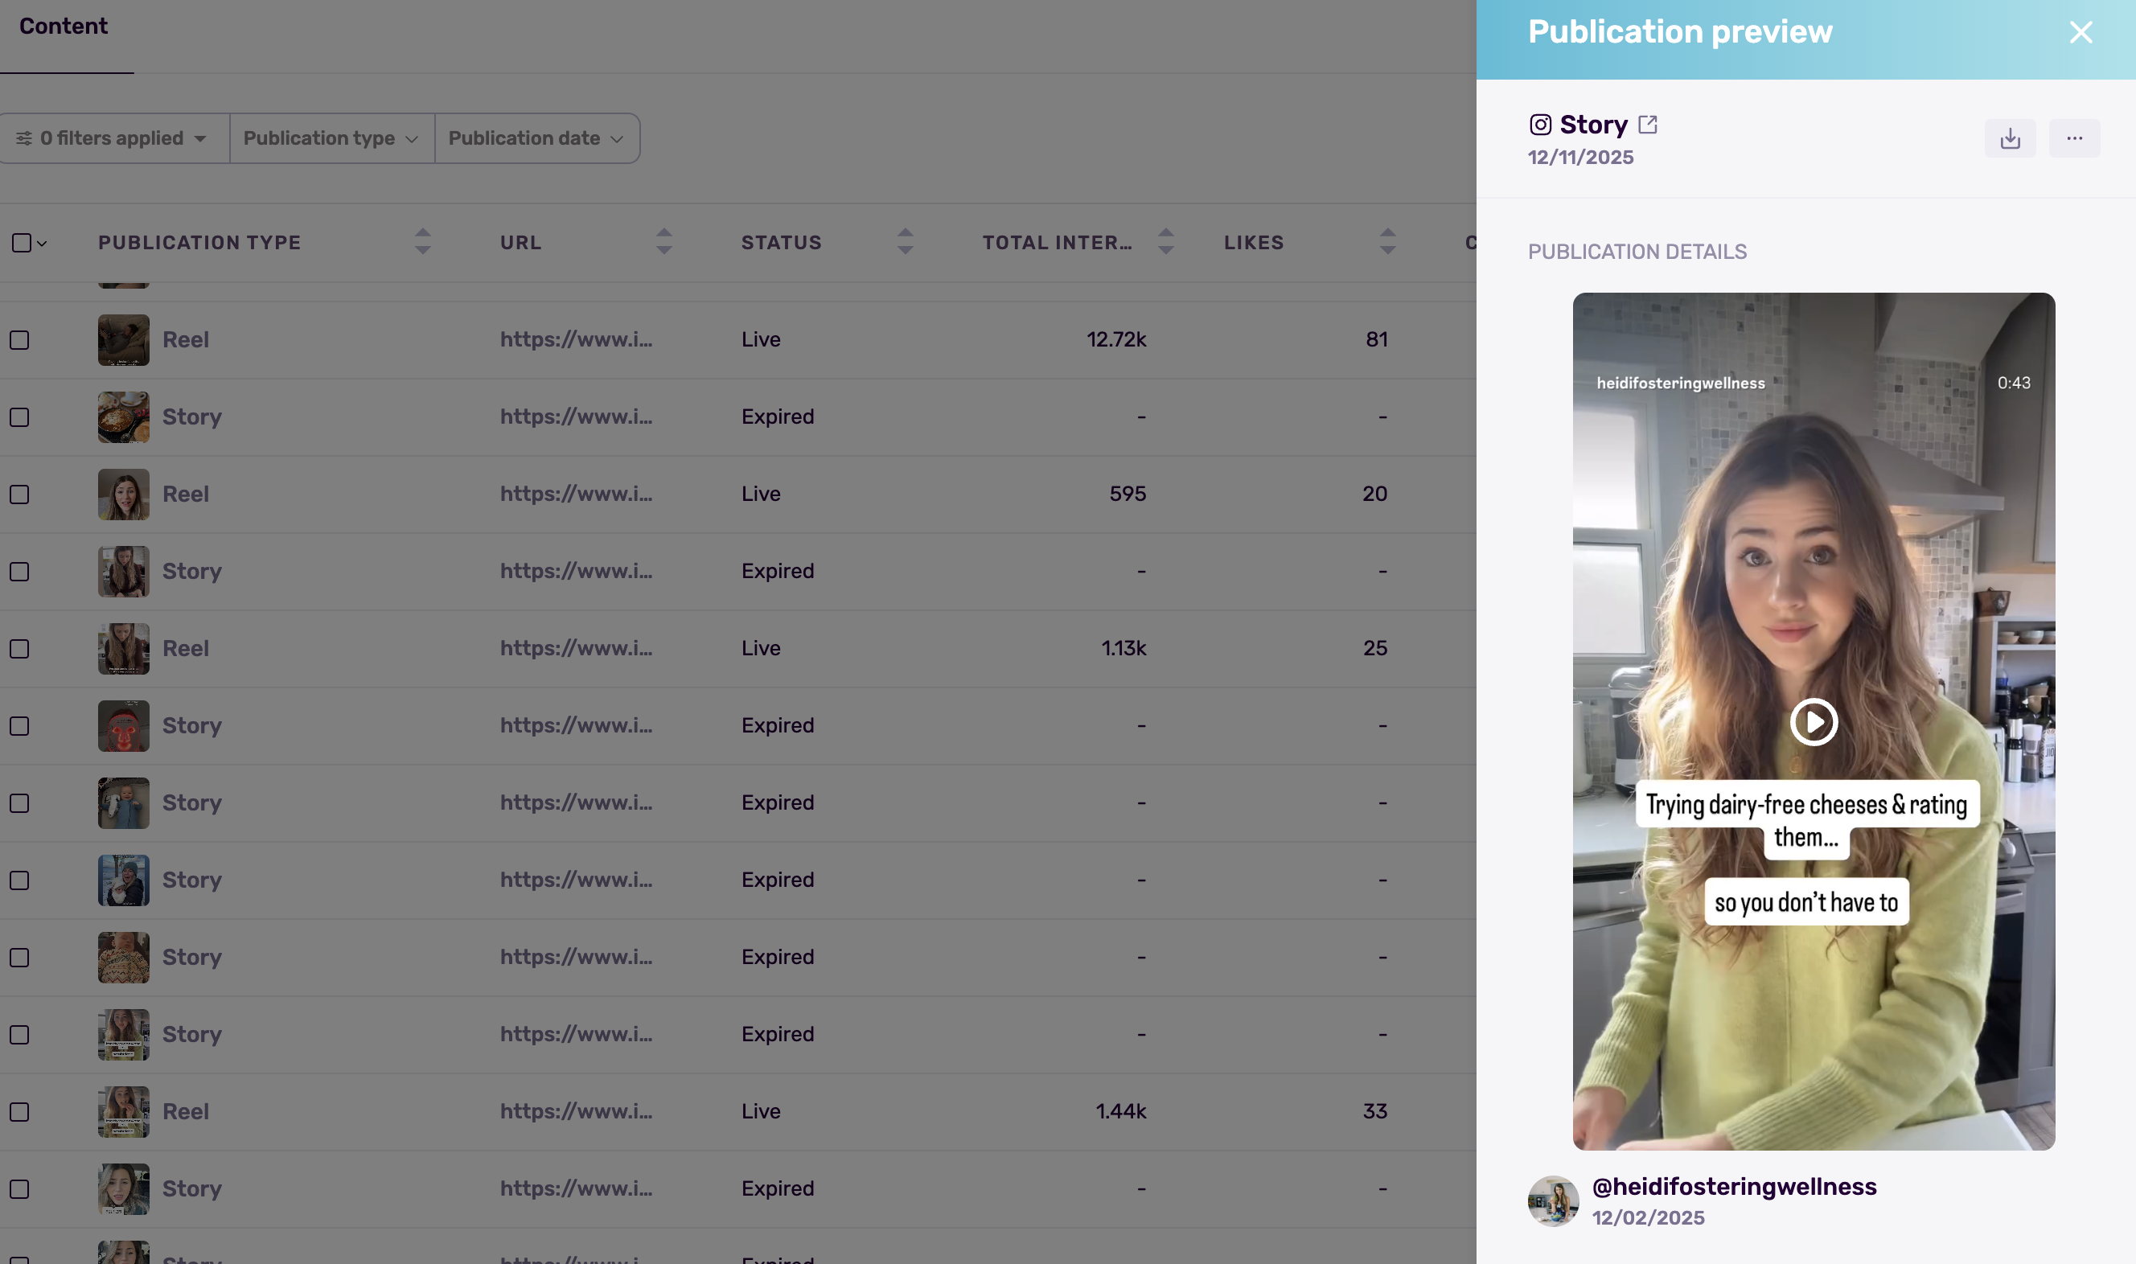Close the Publication preview panel

click(x=2081, y=31)
